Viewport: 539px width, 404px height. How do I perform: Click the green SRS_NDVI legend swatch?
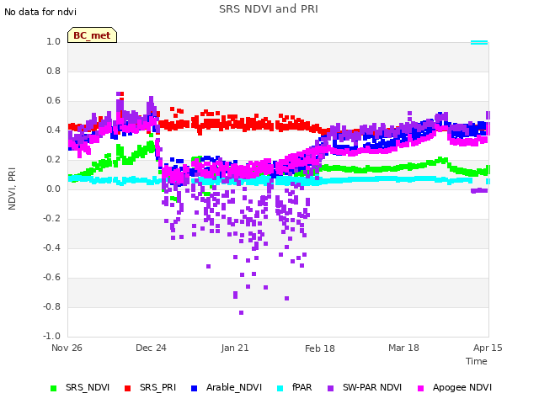[x=53, y=388]
